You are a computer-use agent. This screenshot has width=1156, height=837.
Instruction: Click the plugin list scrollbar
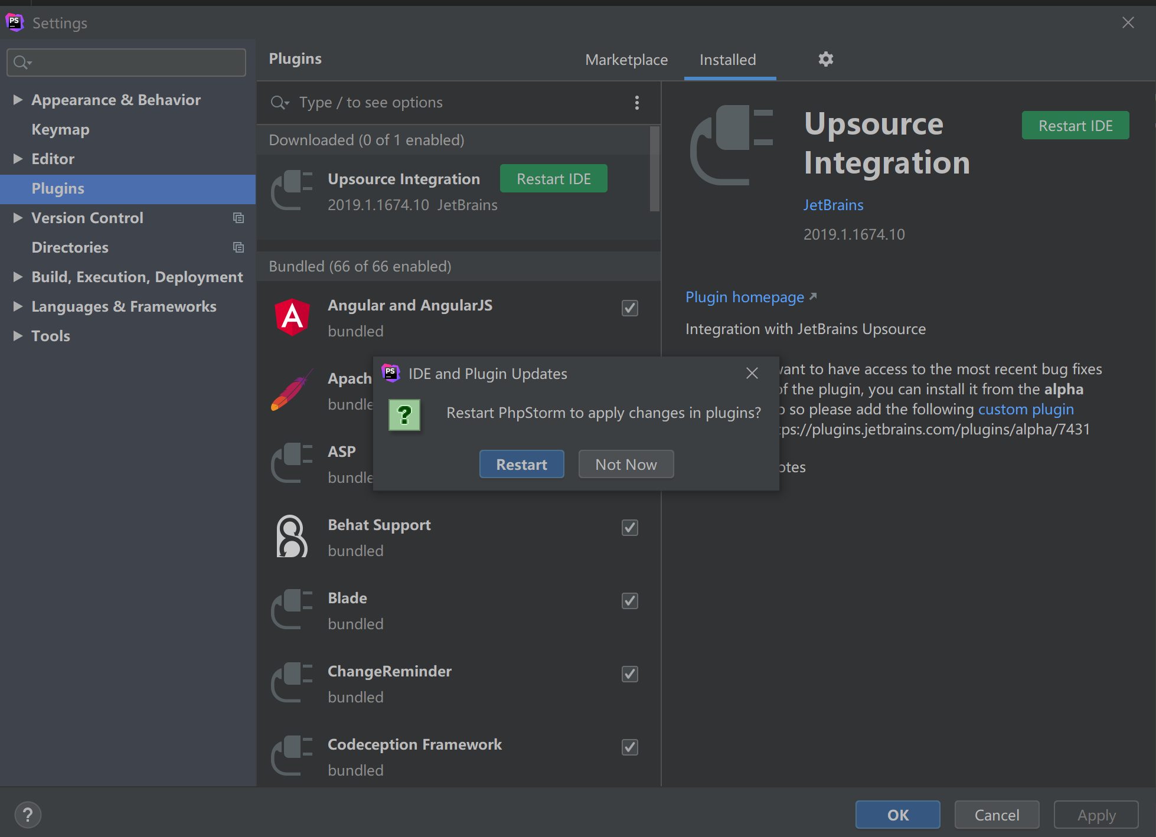[654, 169]
